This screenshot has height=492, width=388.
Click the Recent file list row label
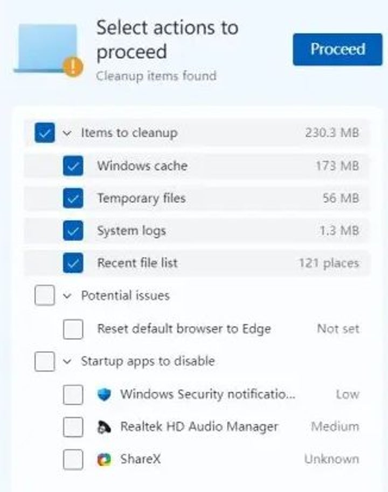click(x=137, y=263)
